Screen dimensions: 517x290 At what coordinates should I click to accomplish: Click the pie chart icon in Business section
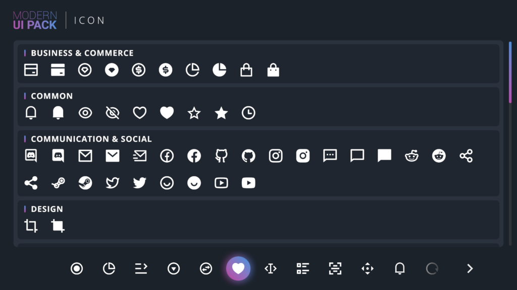192,70
